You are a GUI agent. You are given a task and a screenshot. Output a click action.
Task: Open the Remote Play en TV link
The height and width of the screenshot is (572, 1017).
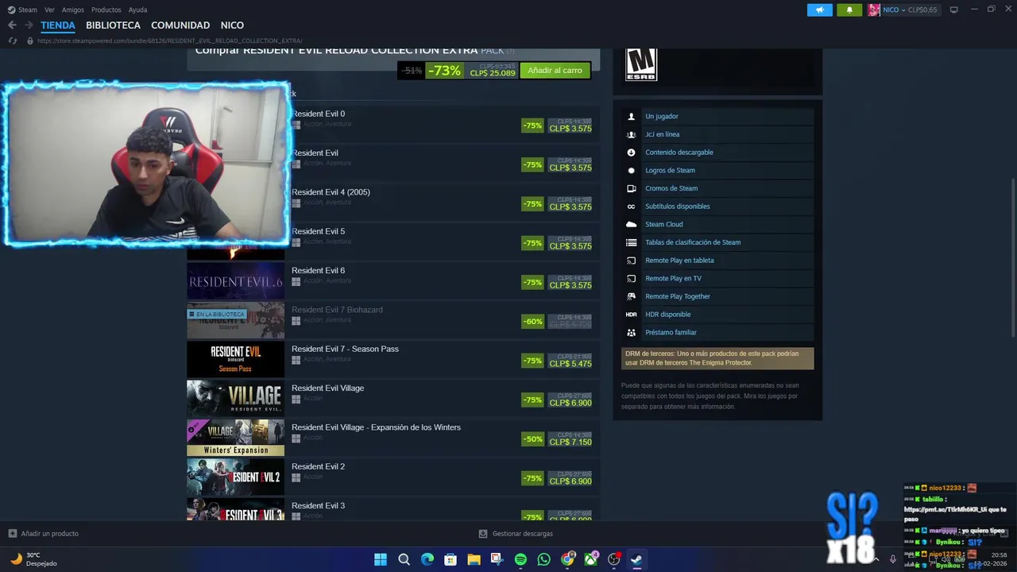(673, 279)
